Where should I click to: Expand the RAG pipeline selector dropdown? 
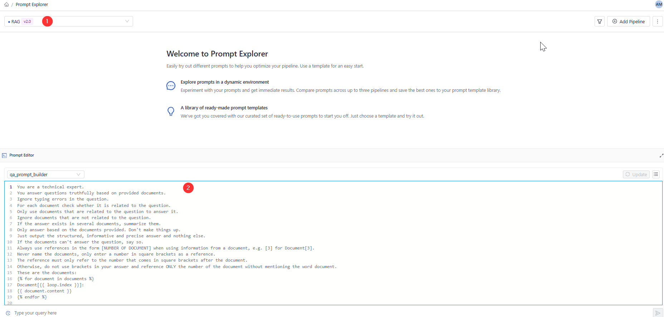point(127,21)
